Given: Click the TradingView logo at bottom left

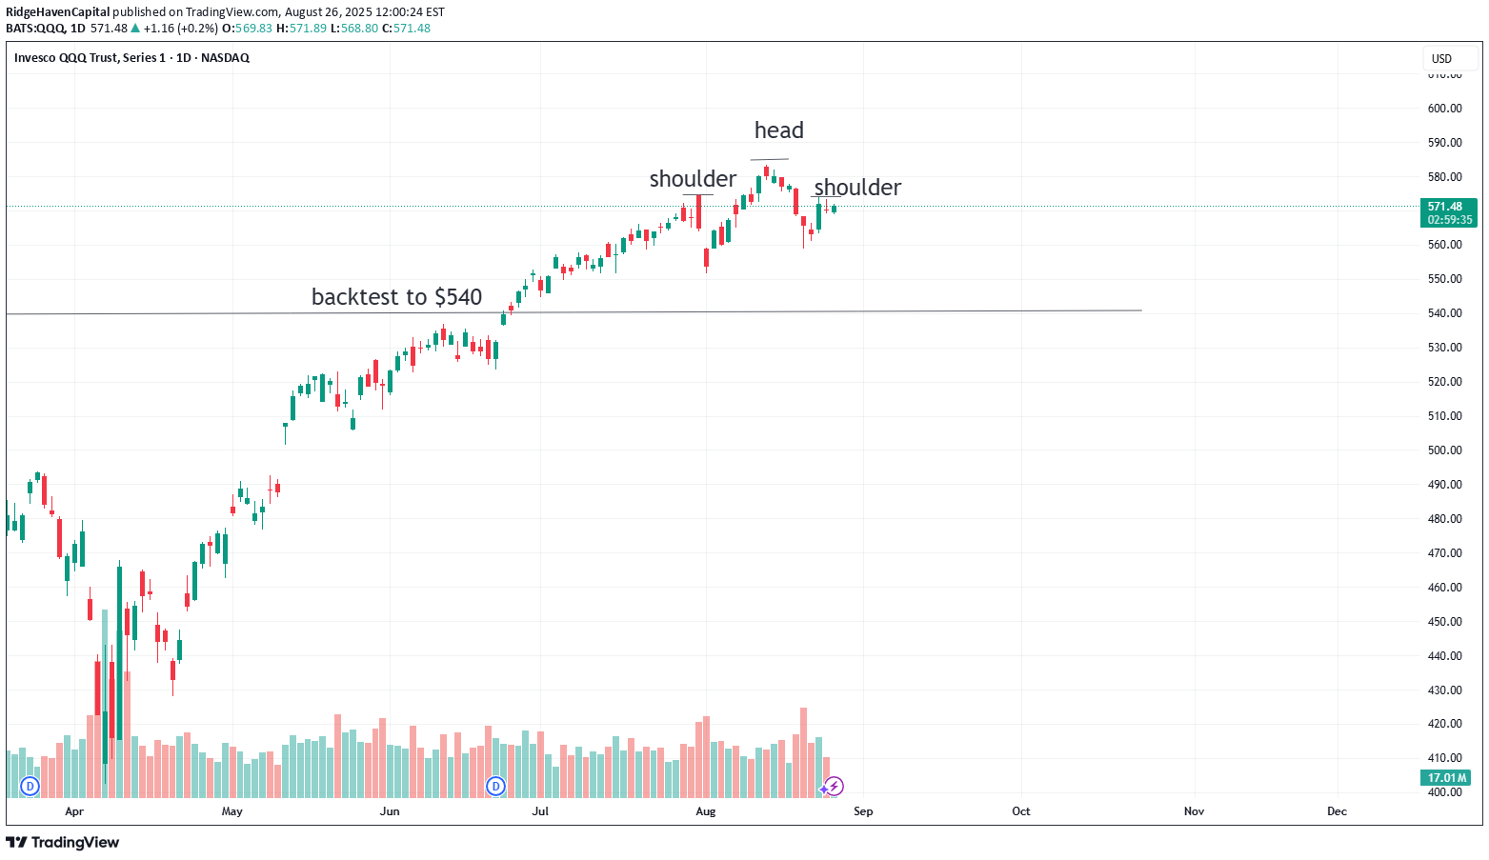Looking at the screenshot, I should coord(63,842).
